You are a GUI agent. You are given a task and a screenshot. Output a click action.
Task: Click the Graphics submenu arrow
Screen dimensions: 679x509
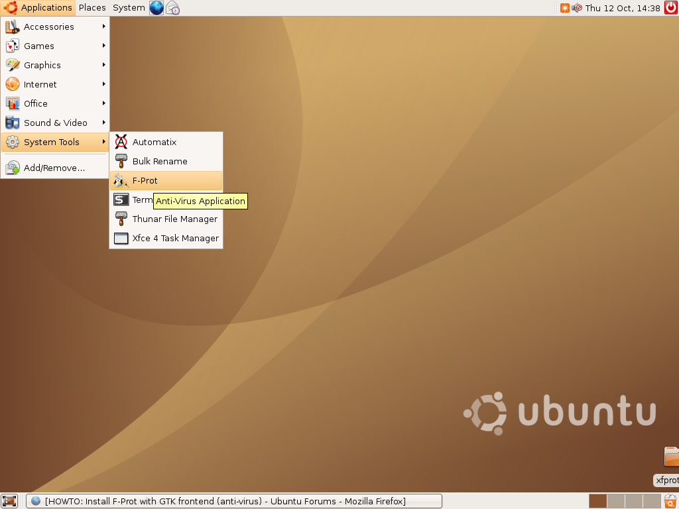104,64
